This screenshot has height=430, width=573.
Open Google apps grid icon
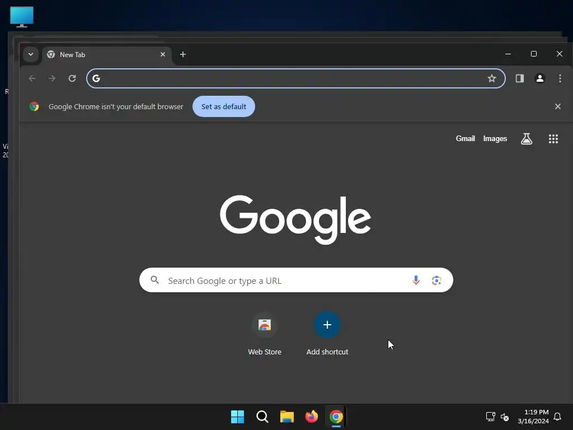(553, 139)
